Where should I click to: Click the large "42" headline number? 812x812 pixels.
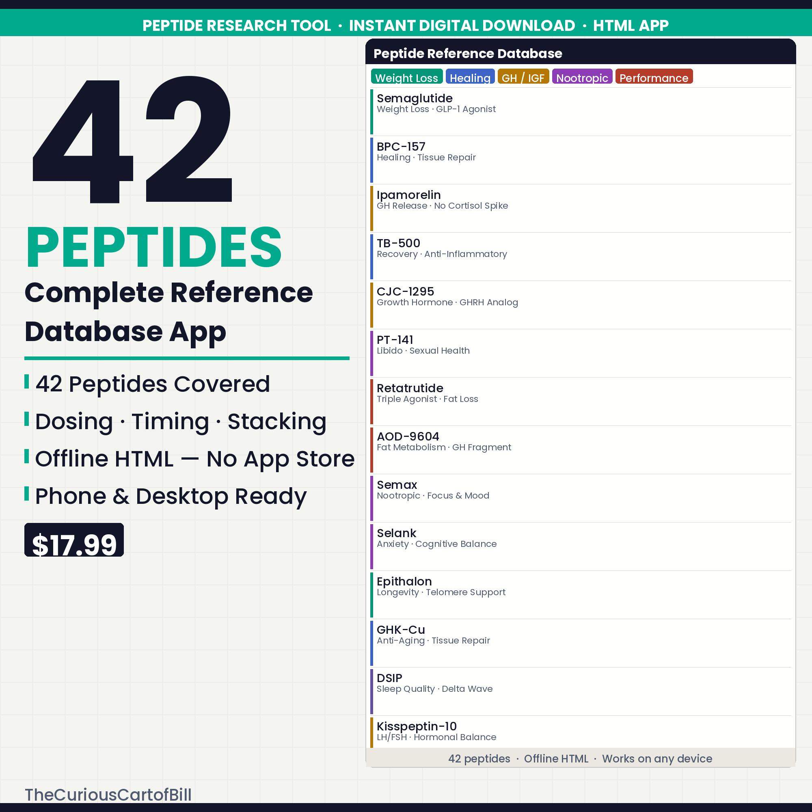(132, 140)
